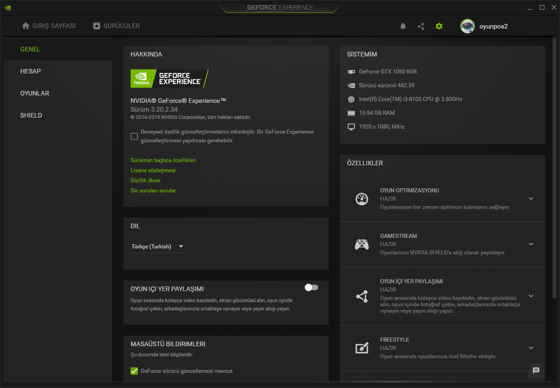Open the feedback chat icon
The height and width of the screenshot is (388, 560).
[x=536, y=371]
